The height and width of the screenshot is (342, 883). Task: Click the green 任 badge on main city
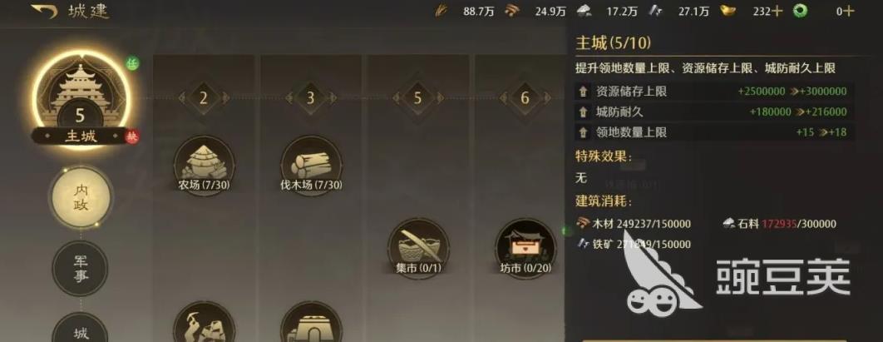132,63
